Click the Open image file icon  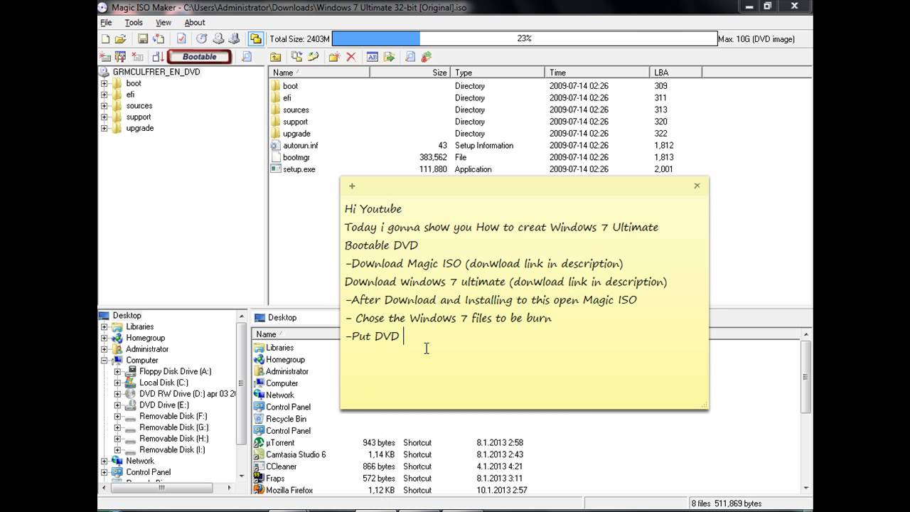point(120,39)
